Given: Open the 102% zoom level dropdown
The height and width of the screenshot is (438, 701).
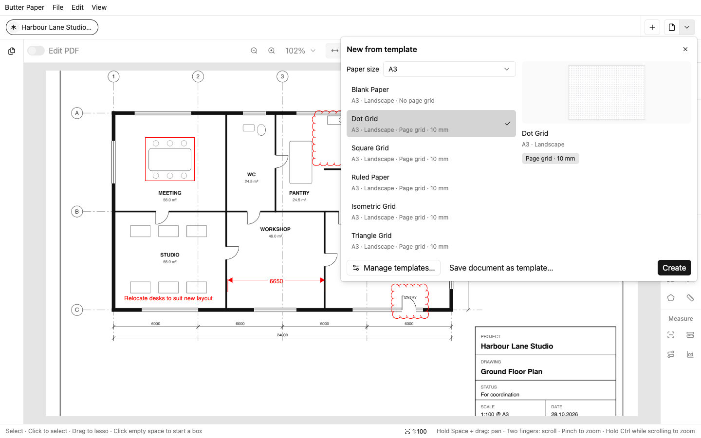Looking at the screenshot, I should [300, 51].
